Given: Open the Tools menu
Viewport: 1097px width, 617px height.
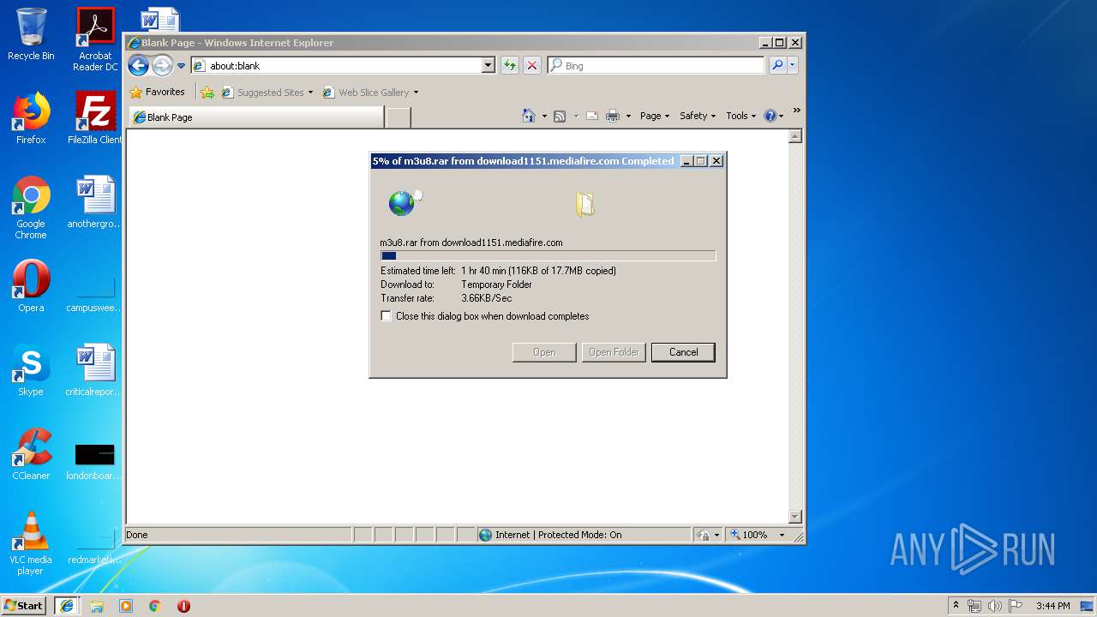Looking at the screenshot, I should (740, 116).
